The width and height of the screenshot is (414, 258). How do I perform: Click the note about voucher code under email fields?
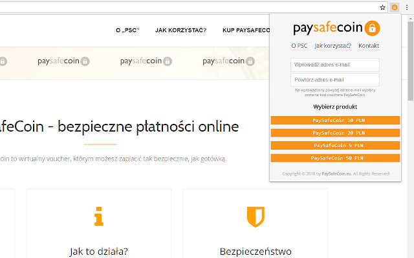(x=335, y=92)
